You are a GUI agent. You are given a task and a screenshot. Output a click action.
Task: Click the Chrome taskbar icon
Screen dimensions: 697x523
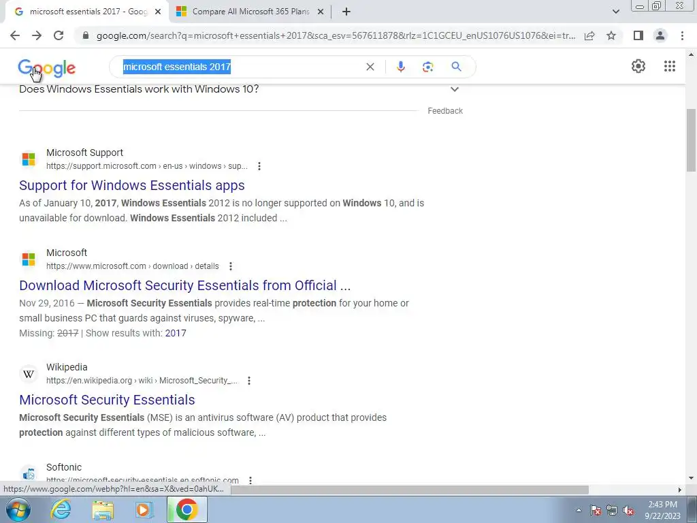(187, 509)
